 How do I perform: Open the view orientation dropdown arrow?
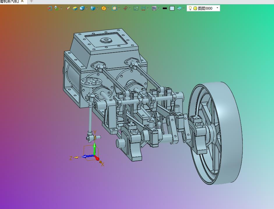(97, 8)
